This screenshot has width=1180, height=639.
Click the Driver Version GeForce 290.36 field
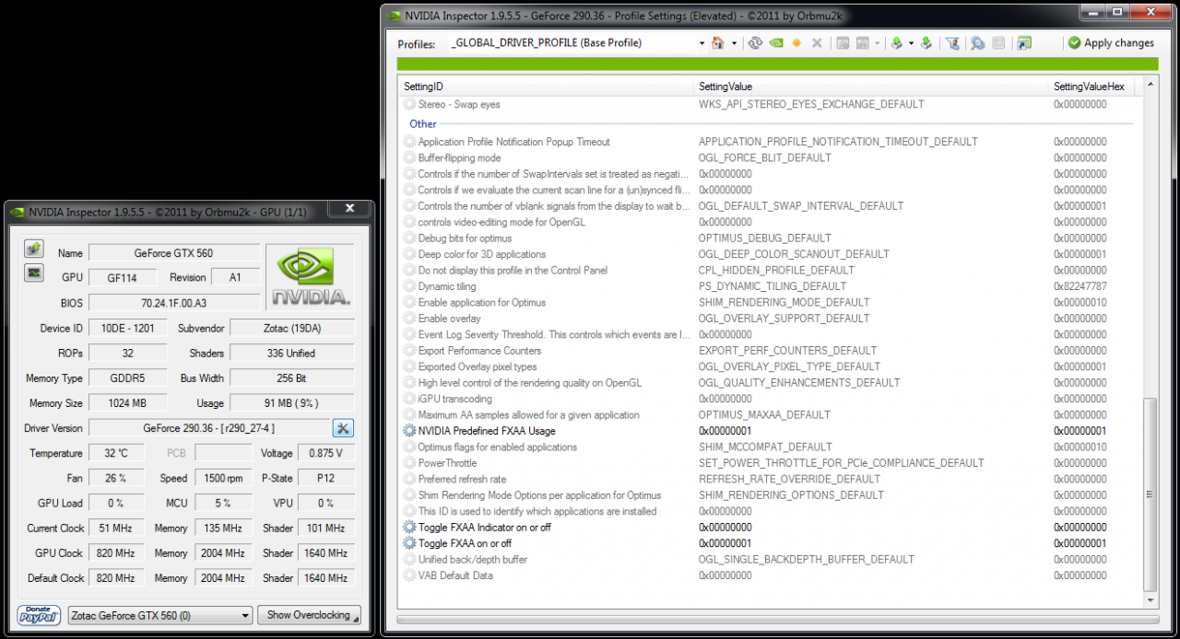tap(209, 428)
